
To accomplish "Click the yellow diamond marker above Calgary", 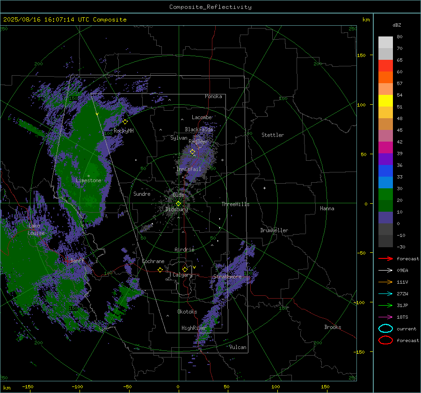I will point(185,269).
